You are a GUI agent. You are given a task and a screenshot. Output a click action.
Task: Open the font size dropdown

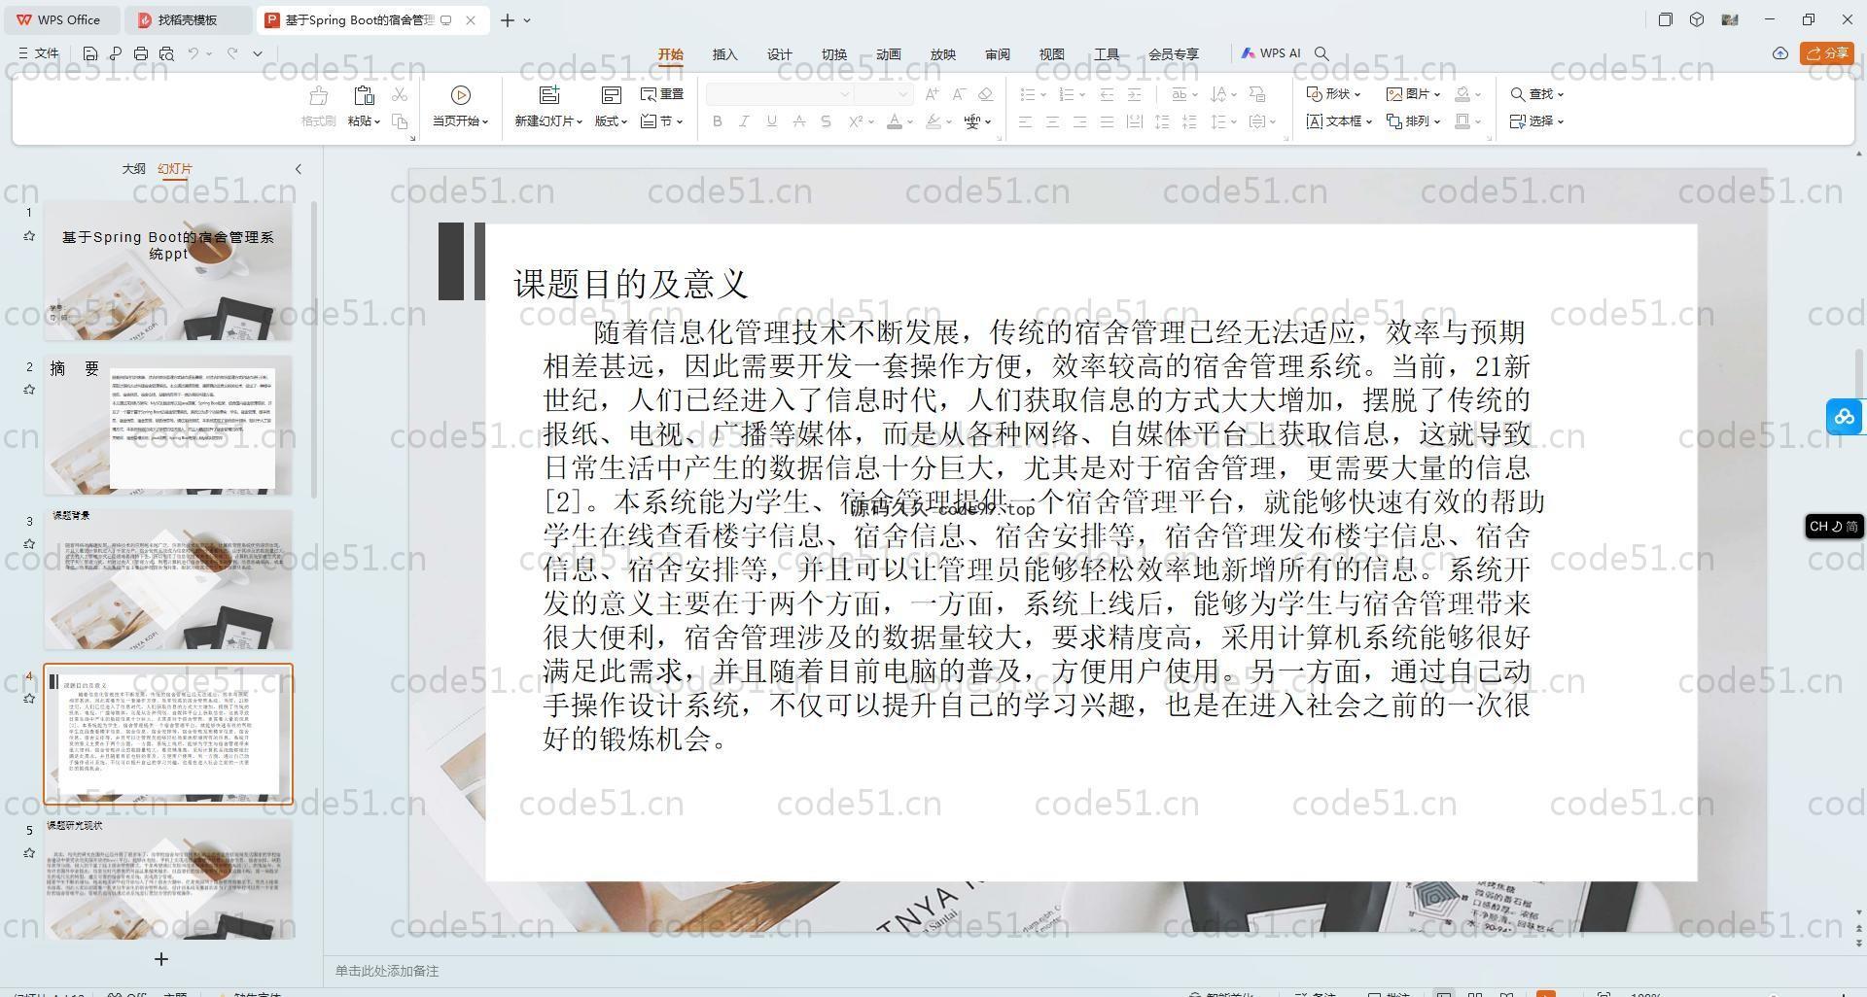[903, 94]
